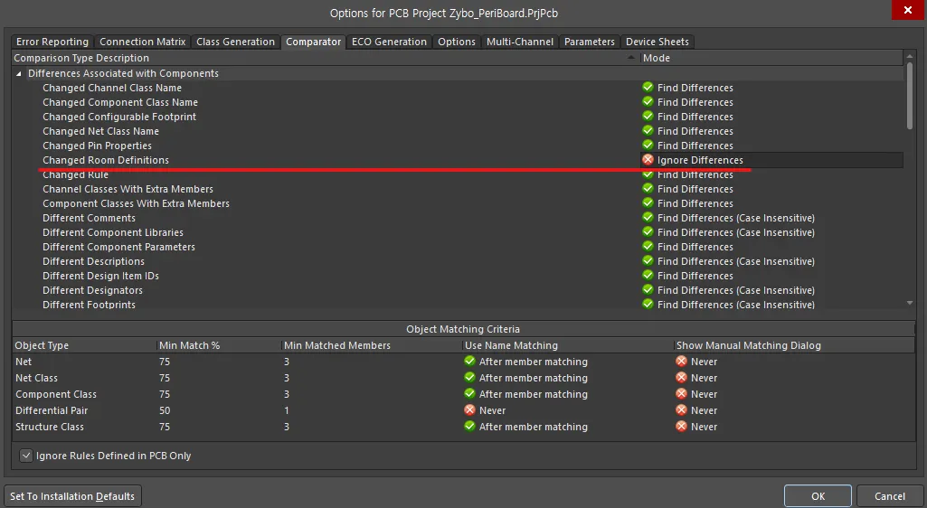The height and width of the screenshot is (508, 927).
Task: Click Set To Installation Defaults button
Action: click(x=72, y=496)
